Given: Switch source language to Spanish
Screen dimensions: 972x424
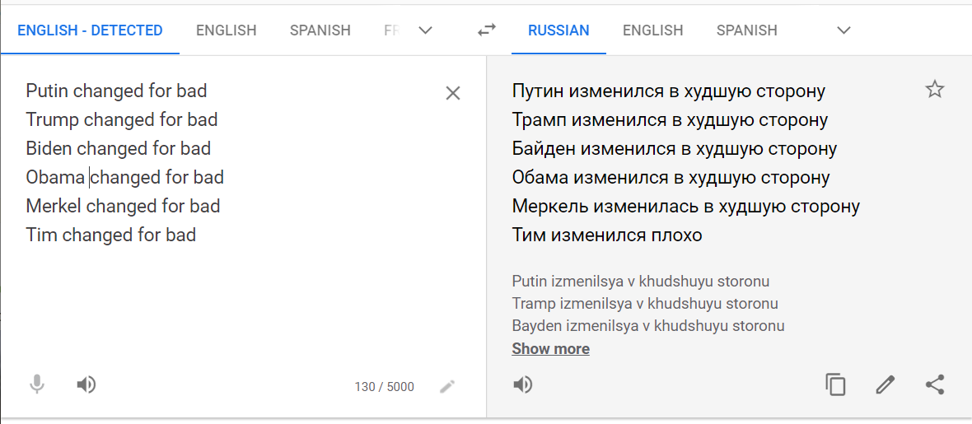Looking at the screenshot, I should pyautogui.click(x=320, y=30).
